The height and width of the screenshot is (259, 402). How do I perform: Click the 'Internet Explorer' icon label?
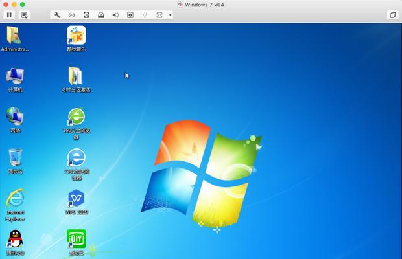click(x=16, y=216)
